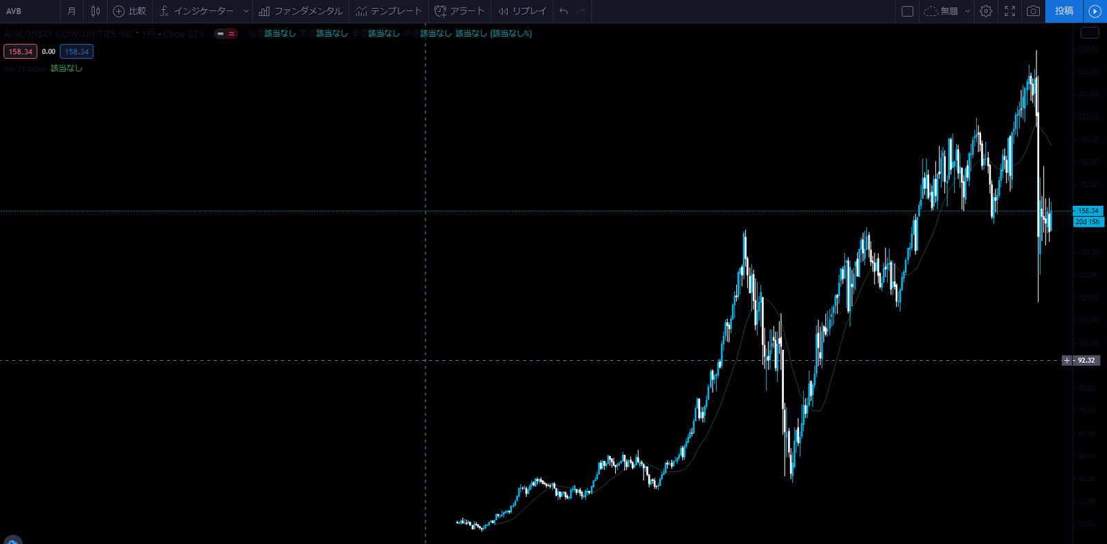Open the 無題 layout dropdown chevron
Viewport: 1107px width, 544px height.
click(967, 11)
